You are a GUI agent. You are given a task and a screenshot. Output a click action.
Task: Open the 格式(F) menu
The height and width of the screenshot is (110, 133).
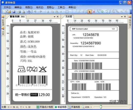(x=40, y=7)
